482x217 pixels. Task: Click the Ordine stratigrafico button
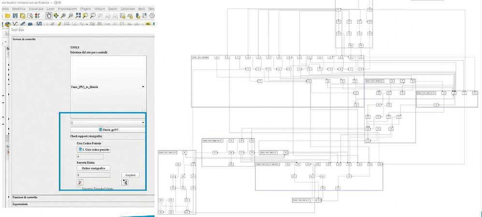93,168
